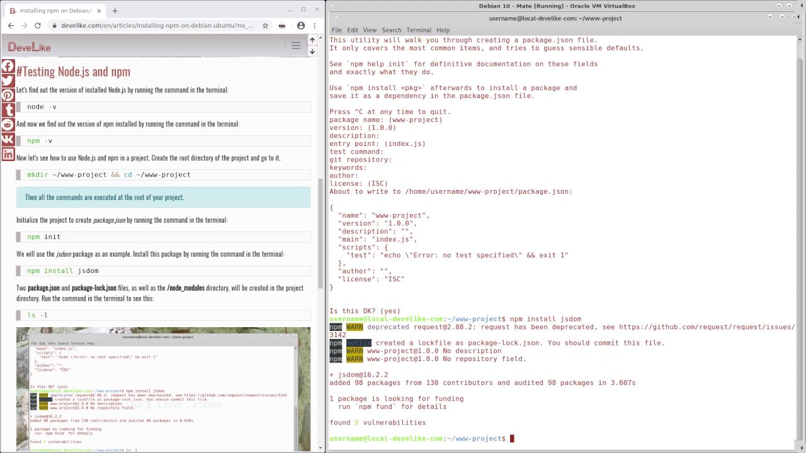This screenshot has height=453, width=806.
Task: Click the terminal command prompt cursor
Action: coord(512,439)
